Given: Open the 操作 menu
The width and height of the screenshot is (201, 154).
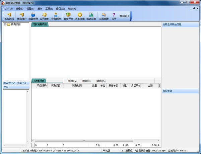Looking at the screenshot, I should tap(40, 9).
